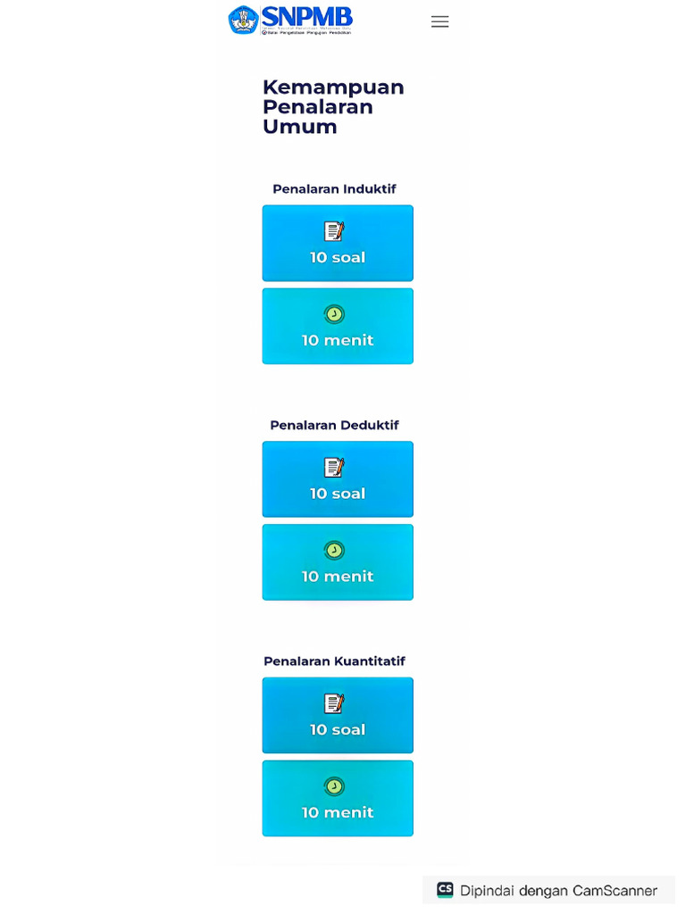Open the hamburger navigation menu
Viewport: 686px width, 914px height.
(x=439, y=21)
